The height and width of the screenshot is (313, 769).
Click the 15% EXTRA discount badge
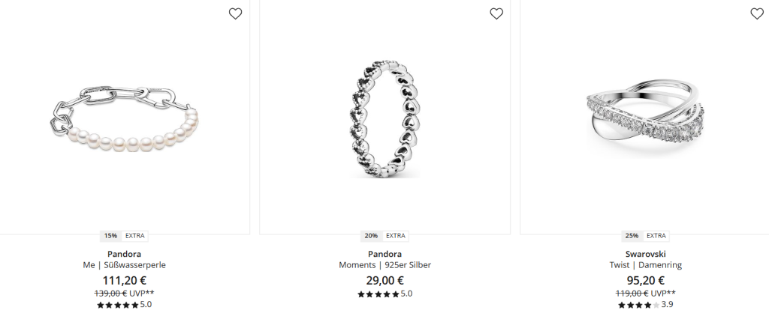(124, 236)
